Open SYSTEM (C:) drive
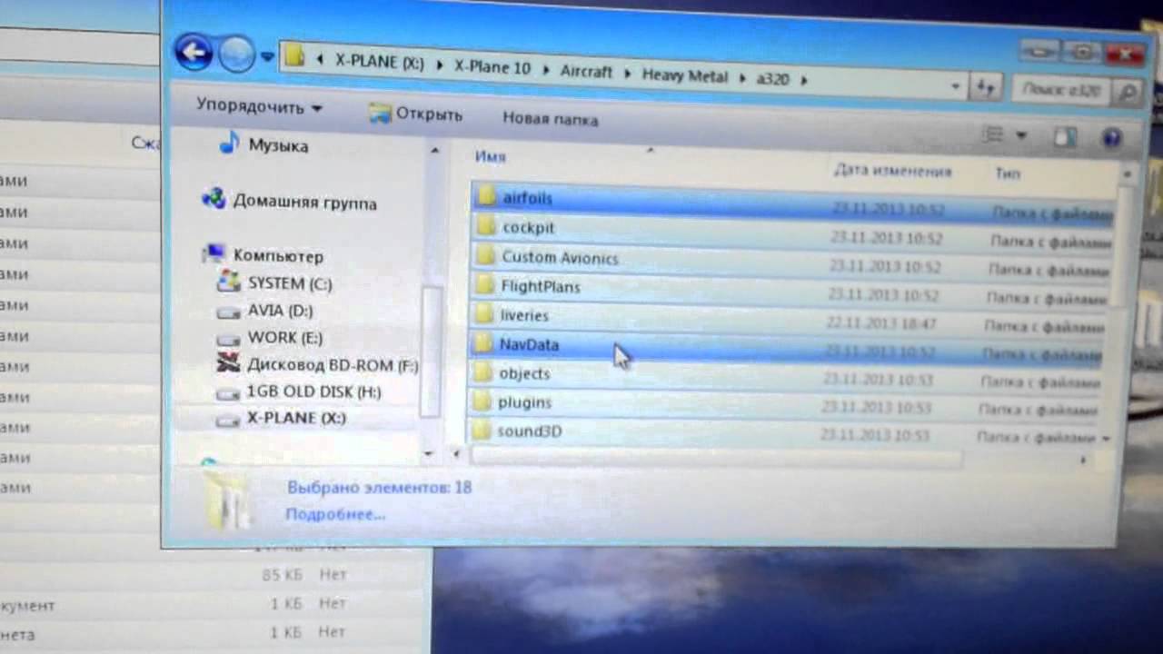This screenshot has width=1163, height=654. 290,283
